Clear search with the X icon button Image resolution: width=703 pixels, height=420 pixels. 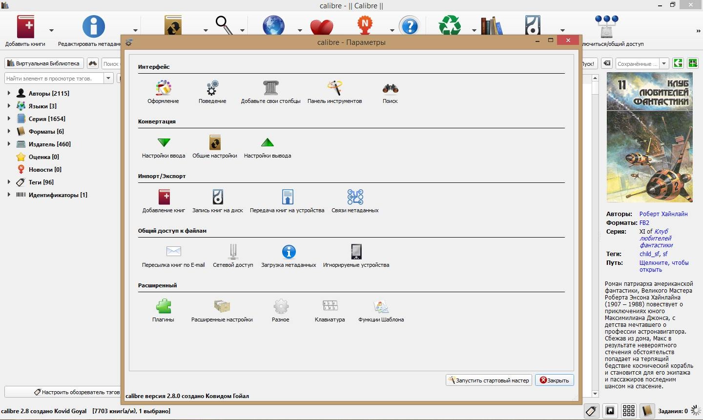[606, 63]
